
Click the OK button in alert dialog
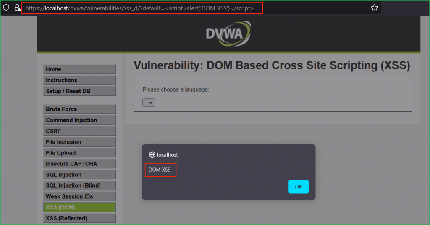tap(299, 186)
